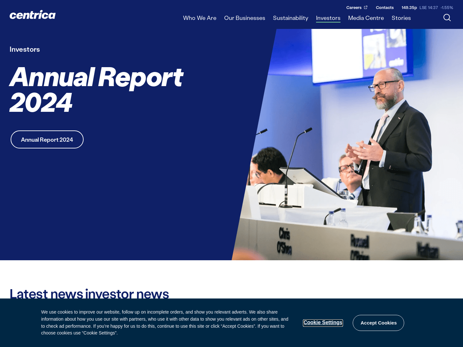Expand the Our Businesses menu
This screenshot has height=347, width=463.
tap(245, 18)
